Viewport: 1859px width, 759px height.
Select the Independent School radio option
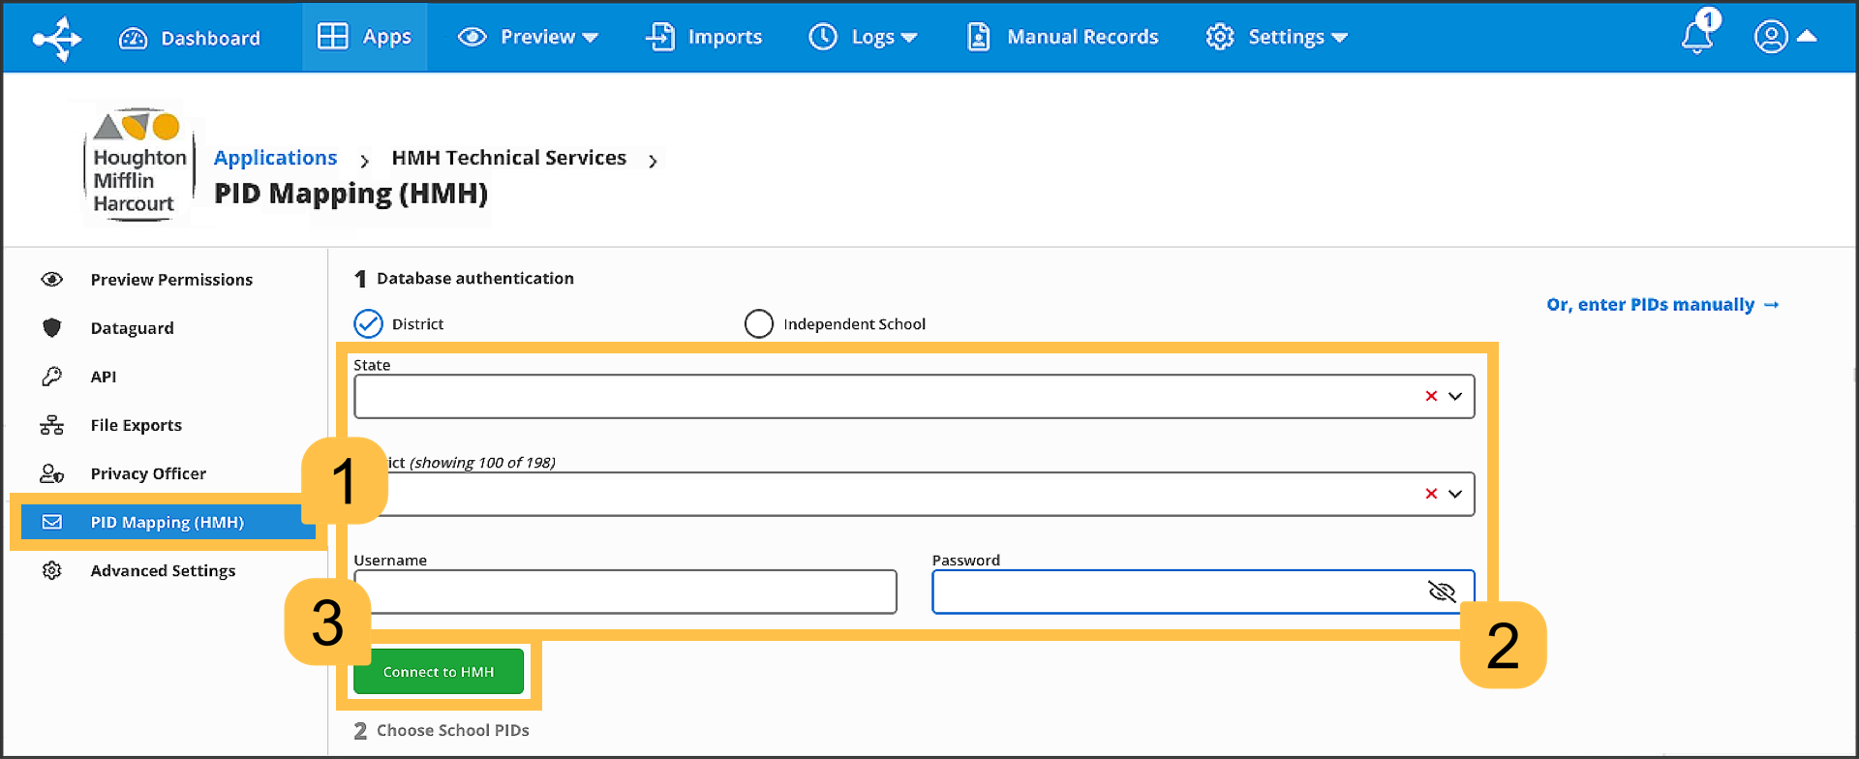(x=759, y=323)
